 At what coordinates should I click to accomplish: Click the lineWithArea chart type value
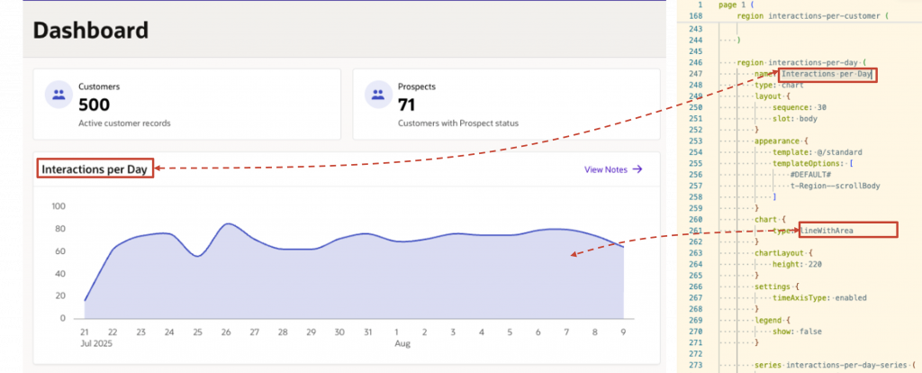click(x=827, y=231)
